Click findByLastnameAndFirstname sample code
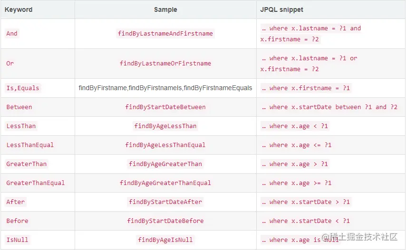Image resolution: width=406 pixels, height=250 pixels. [165, 34]
